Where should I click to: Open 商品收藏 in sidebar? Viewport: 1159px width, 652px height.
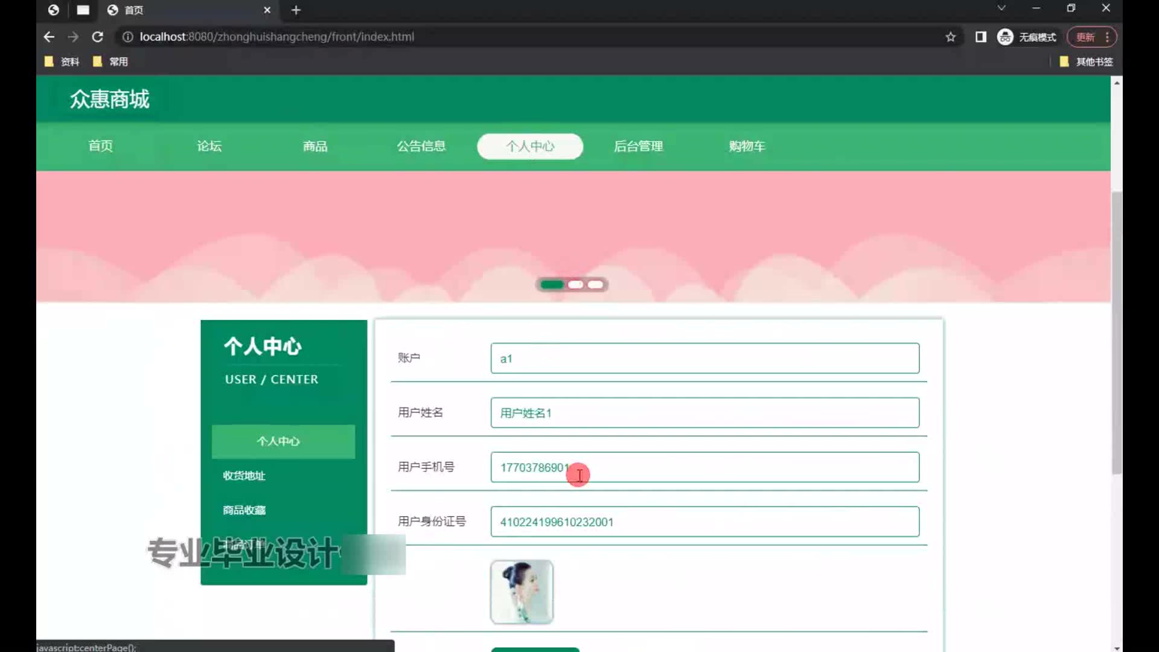pyautogui.click(x=244, y=510)
